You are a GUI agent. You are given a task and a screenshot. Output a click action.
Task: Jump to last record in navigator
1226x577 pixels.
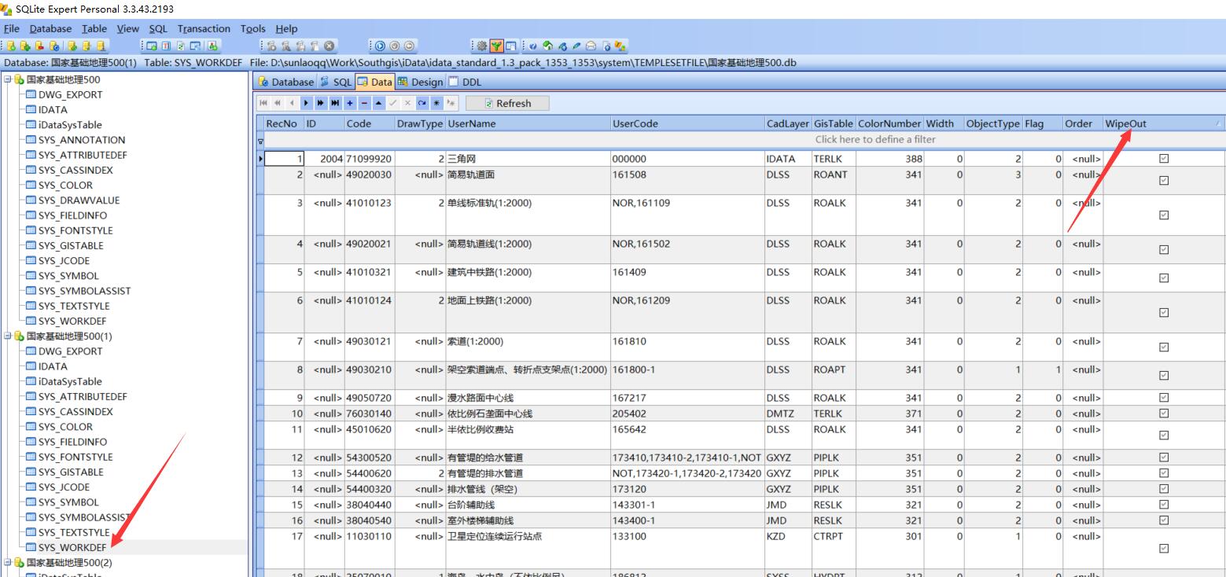click(335, 103)
